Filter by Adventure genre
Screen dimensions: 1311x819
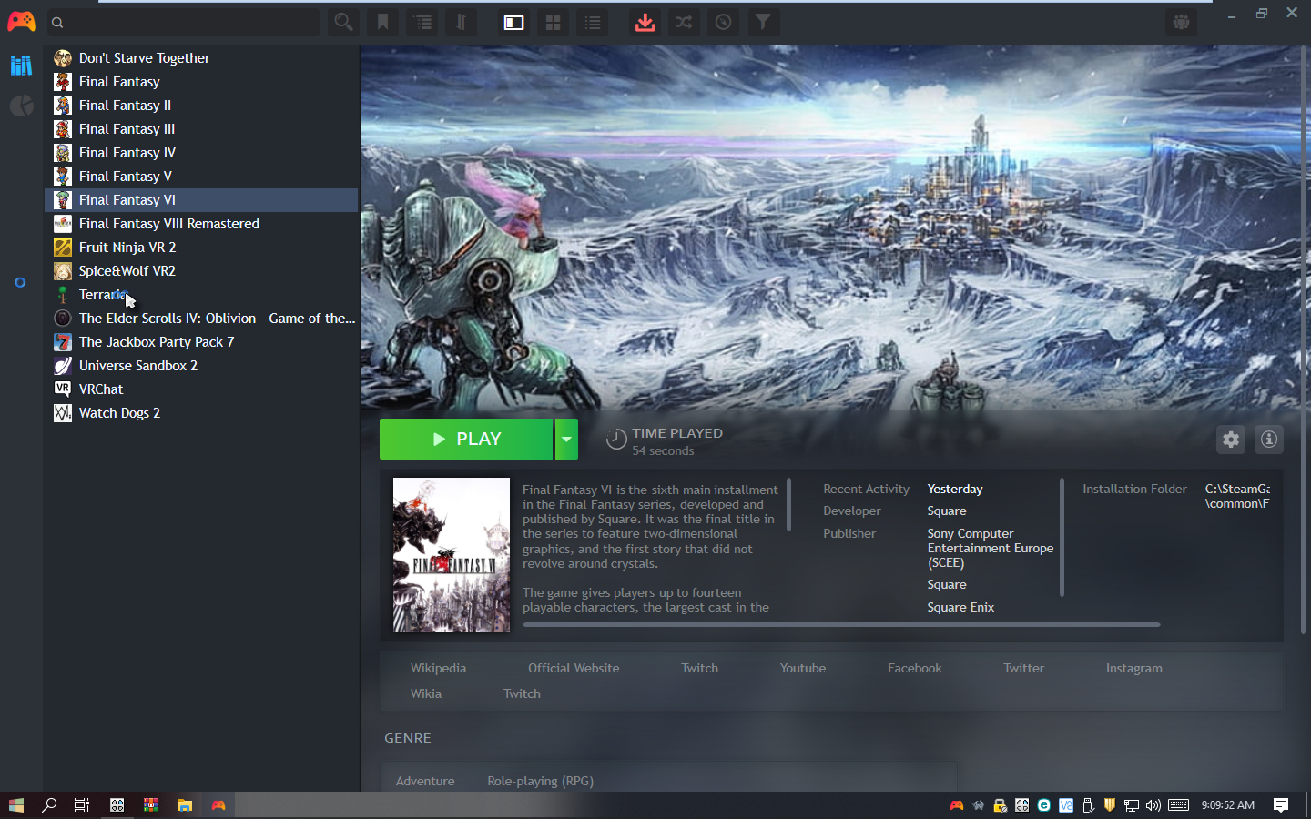(x=425, y=781)
